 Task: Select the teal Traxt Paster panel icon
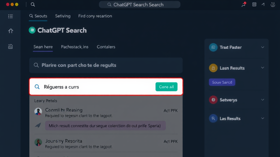[213, 47]
